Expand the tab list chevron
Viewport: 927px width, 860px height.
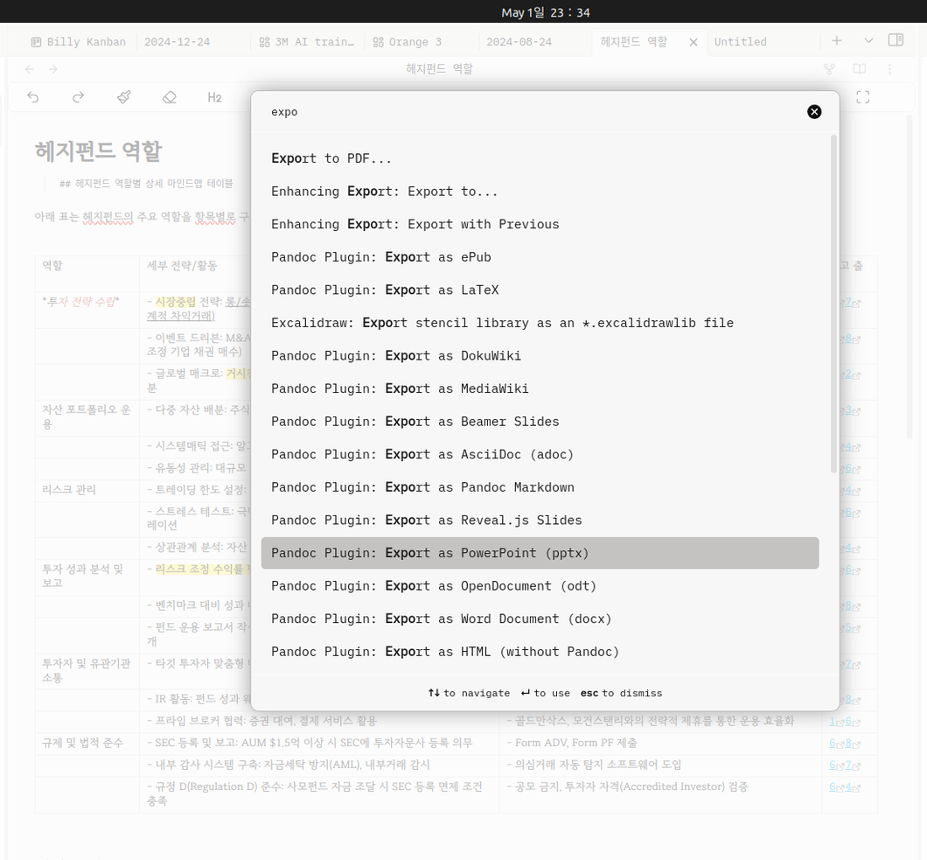coord(868,41)
